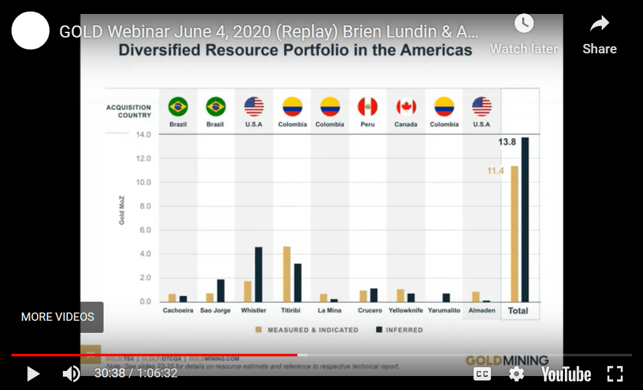
Task: Click the Canada flag above Yellowknife
Action: click(406, 107)
